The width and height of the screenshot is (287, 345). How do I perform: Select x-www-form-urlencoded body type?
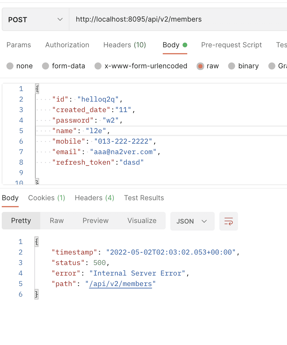click(98, 66)
